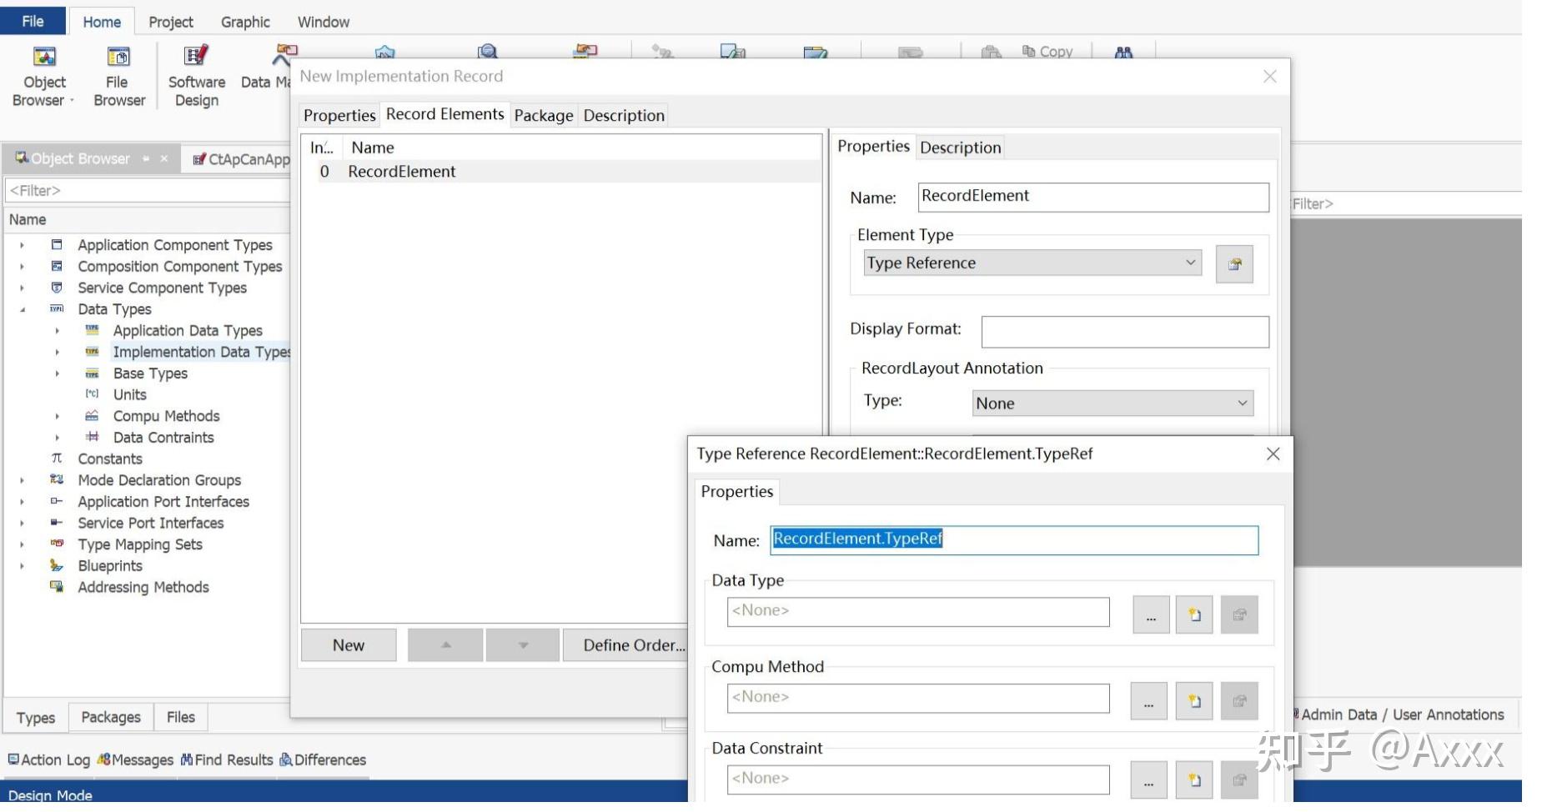Switch to the Package tab
1542x812 pixels.
[x=543, y=116]
